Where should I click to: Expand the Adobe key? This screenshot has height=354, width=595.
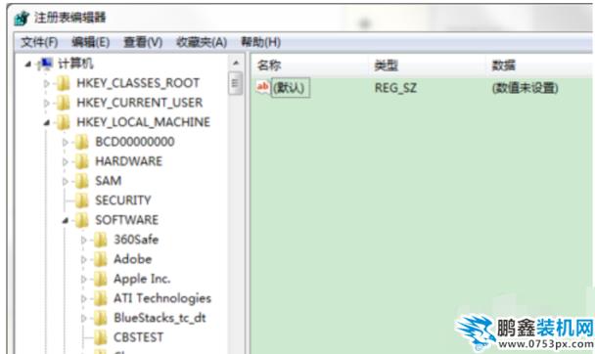click(84, 259)
